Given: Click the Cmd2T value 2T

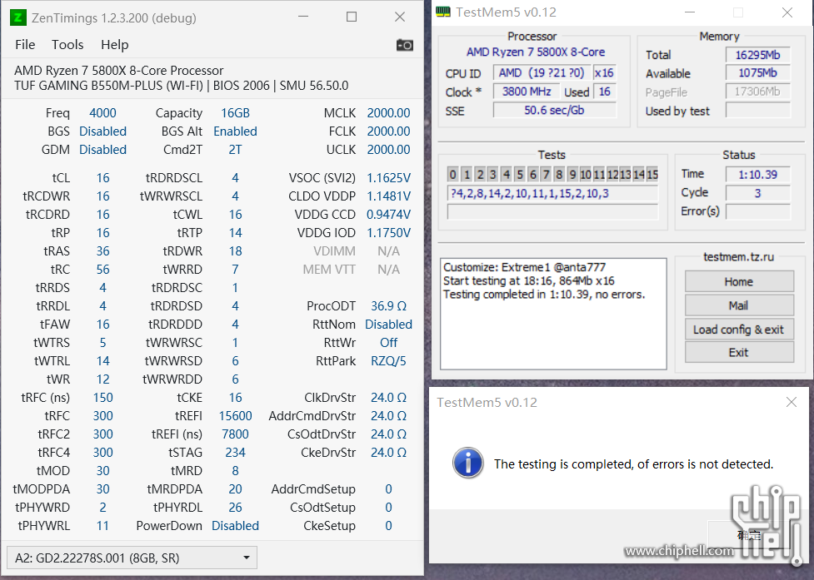Looking at the screenshot, I should pos(235,149).
